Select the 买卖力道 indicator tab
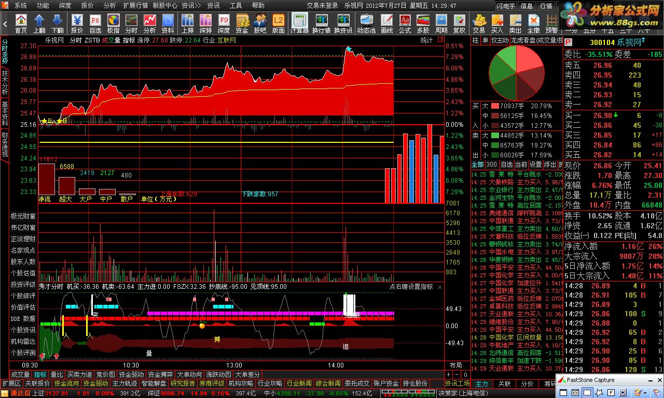 pos(79,374)
